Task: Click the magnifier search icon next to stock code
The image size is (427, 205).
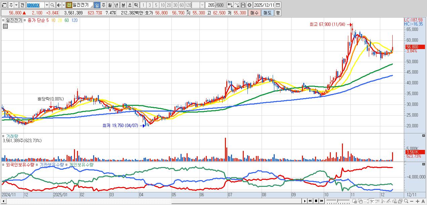Action: click(x=52, y=5)
